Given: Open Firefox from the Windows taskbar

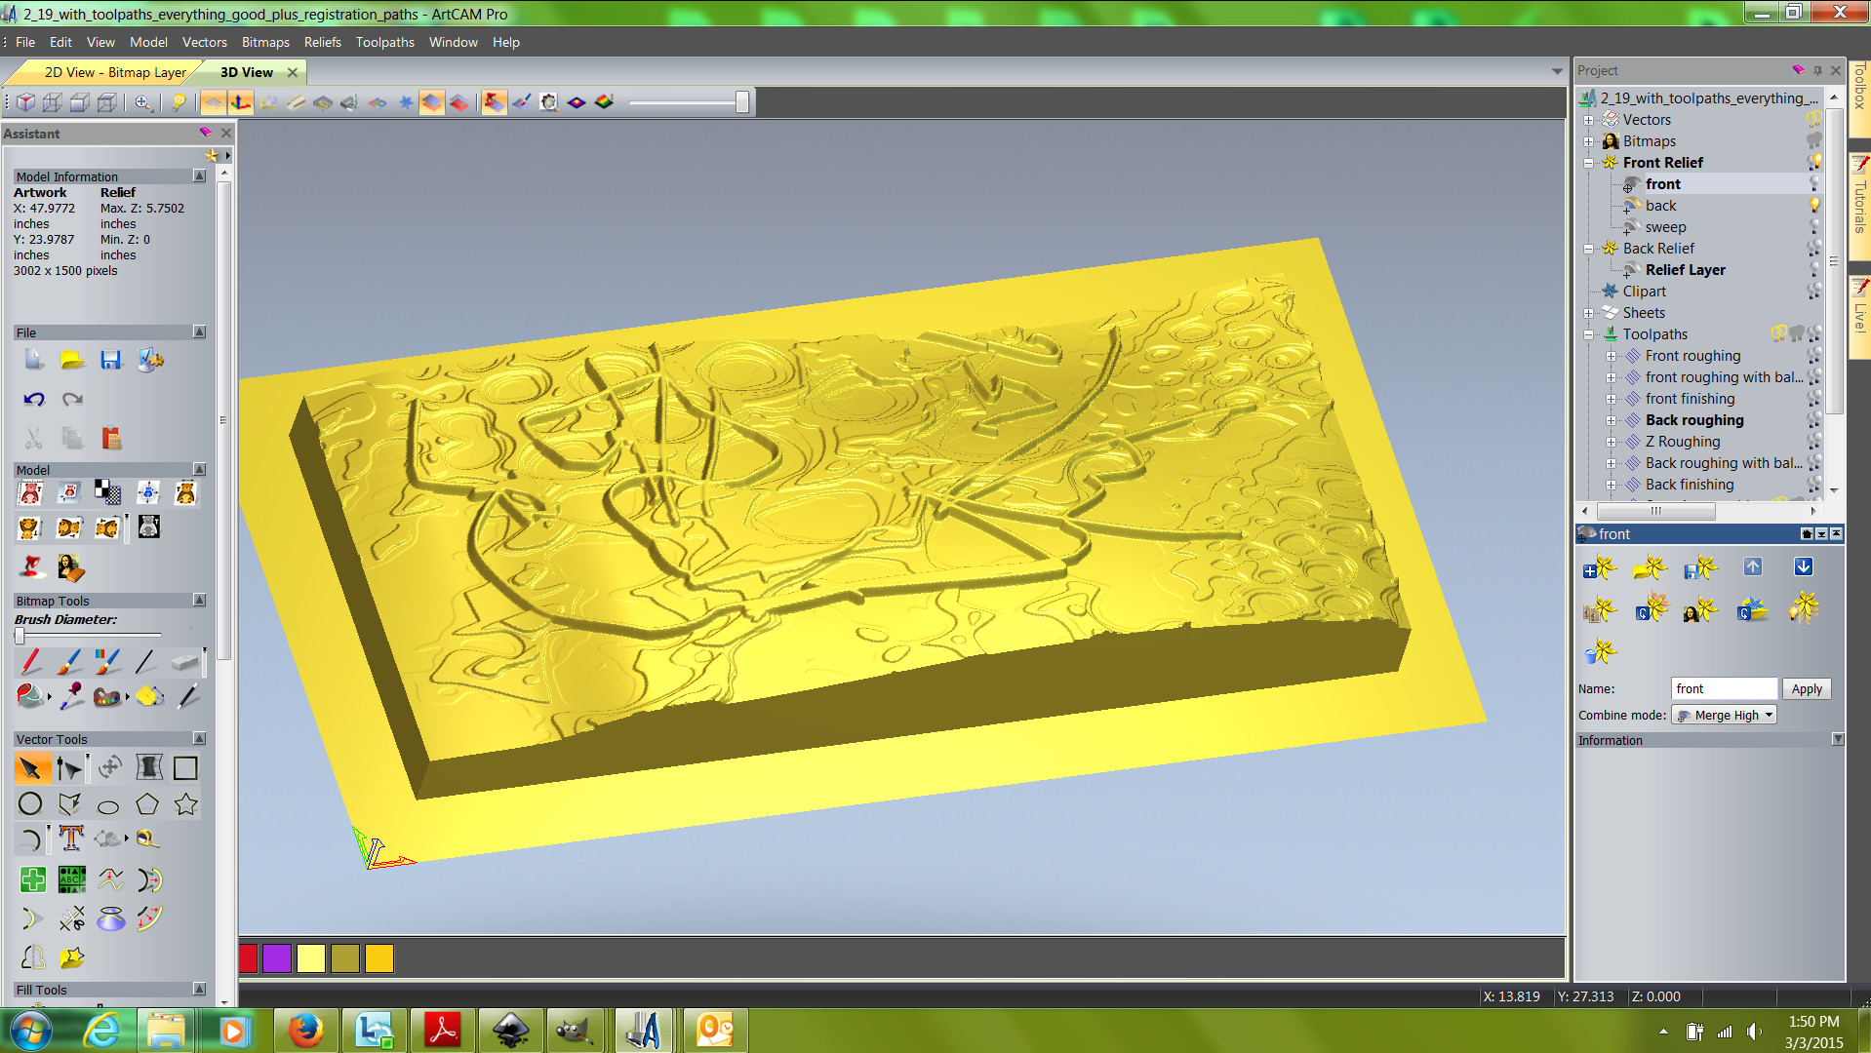Looking at the screenshot, I should coord(305,1031).
